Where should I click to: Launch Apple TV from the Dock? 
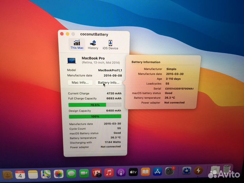coord(134,172)
